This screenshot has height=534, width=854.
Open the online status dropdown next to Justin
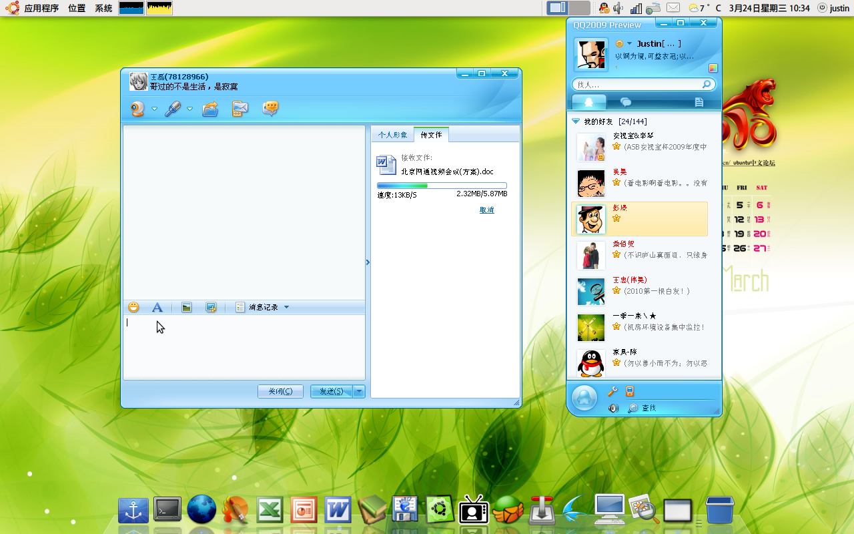point(629,44)
